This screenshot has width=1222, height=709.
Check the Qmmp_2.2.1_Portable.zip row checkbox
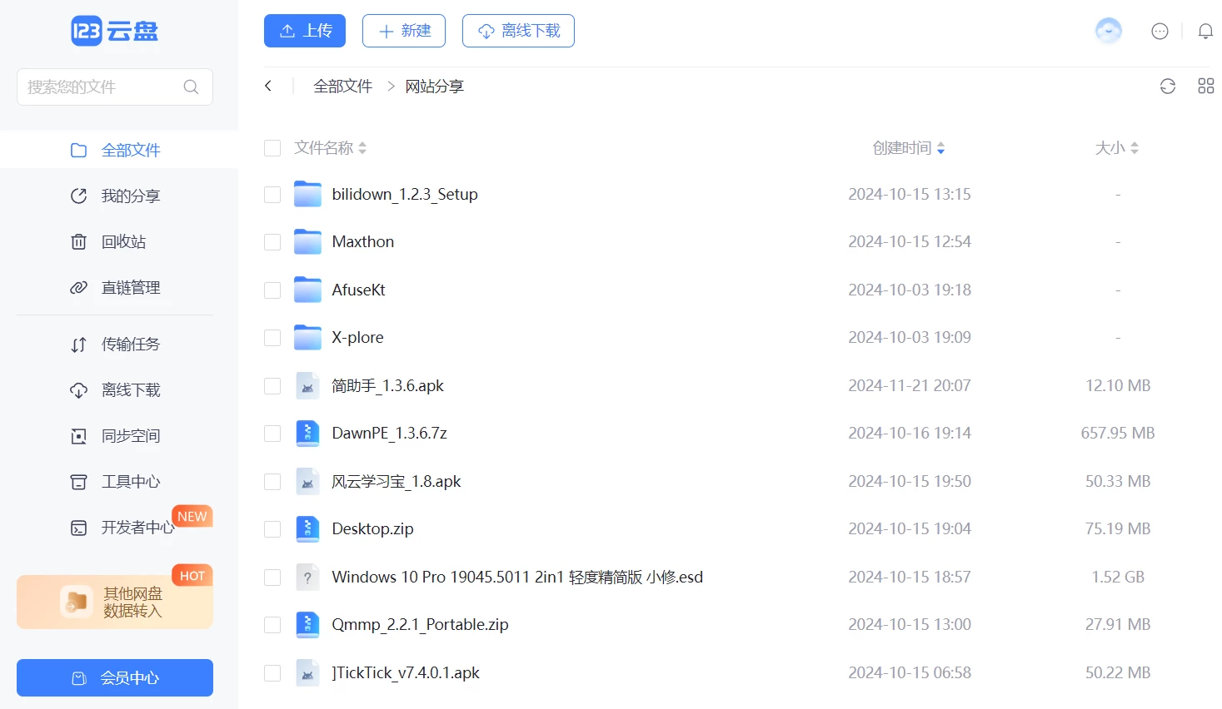point(272,625)
